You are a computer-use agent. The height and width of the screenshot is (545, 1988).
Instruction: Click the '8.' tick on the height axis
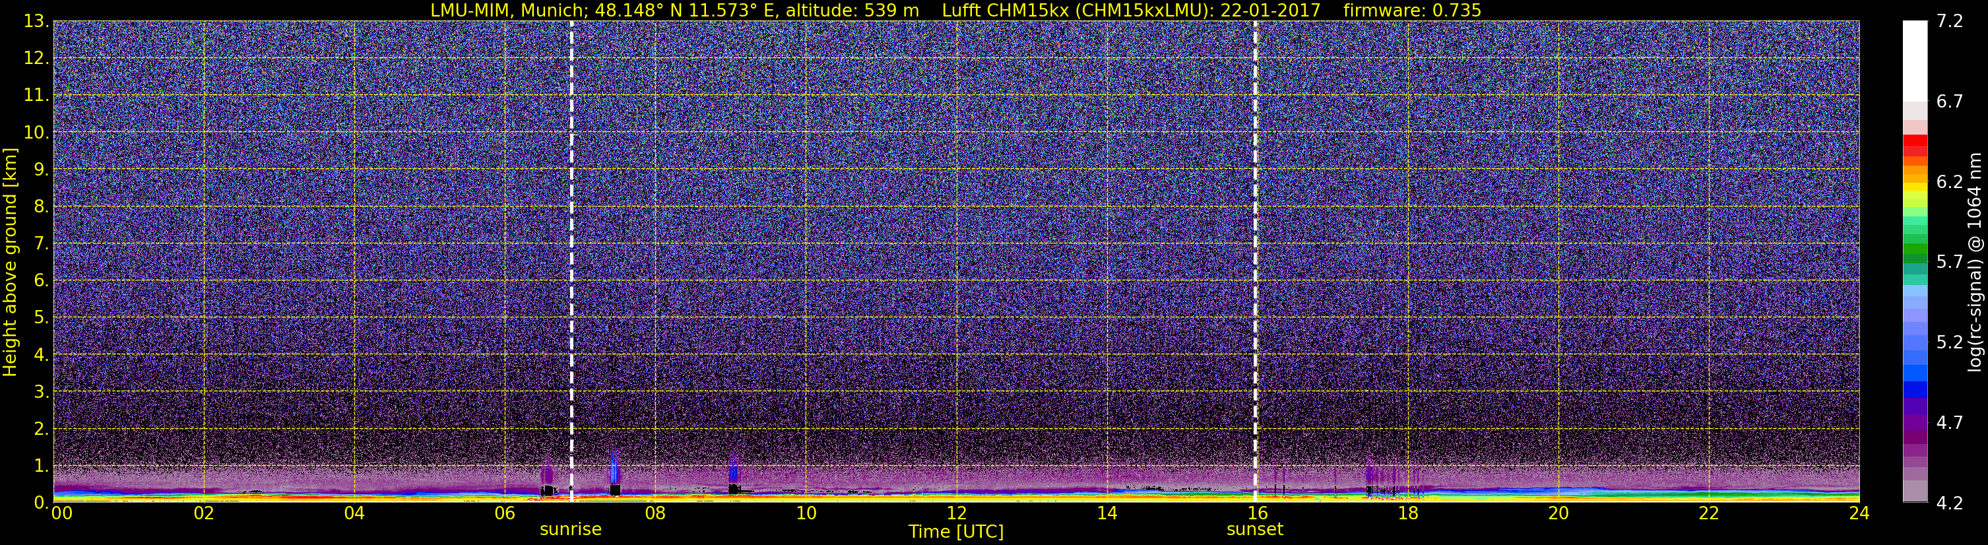click(42, 207)
